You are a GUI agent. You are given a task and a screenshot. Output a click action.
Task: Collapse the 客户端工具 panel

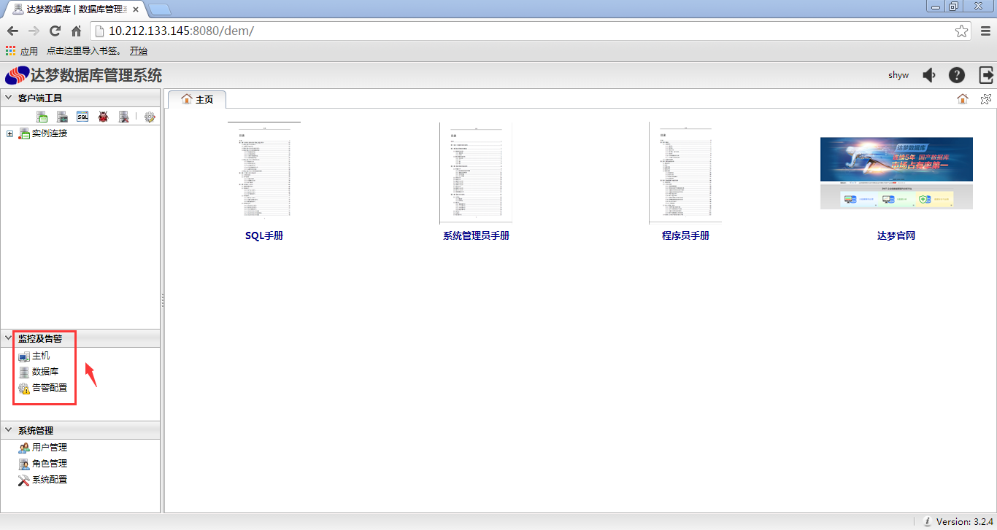pos(9,98)
